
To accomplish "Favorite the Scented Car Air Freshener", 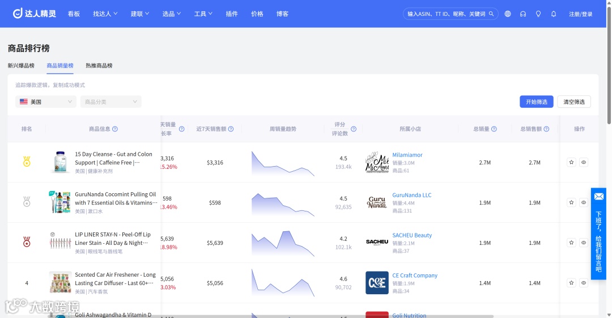I will coord(571,283).
